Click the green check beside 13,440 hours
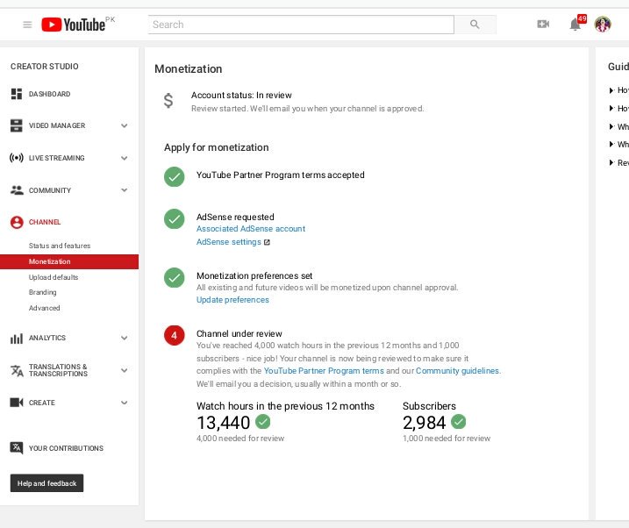Image resolution: width=629 pixels, height=528 pixels. (x=263, y=421)
